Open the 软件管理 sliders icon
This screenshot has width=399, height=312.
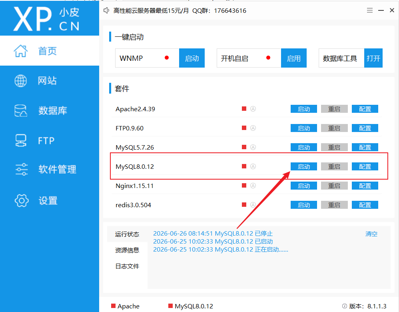coord(21,169)
